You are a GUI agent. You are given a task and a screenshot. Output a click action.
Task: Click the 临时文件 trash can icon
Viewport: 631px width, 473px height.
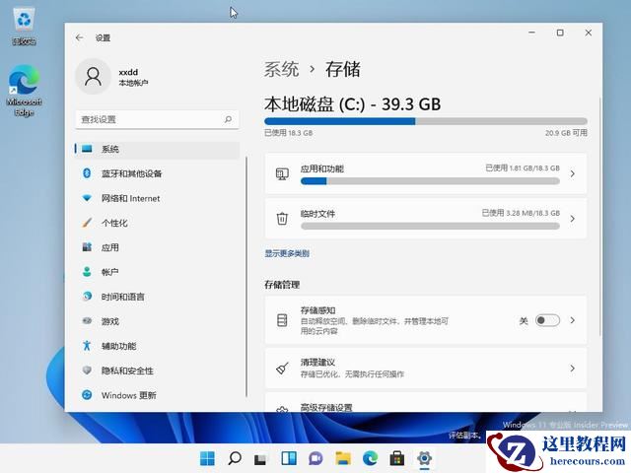coord(282,219)
